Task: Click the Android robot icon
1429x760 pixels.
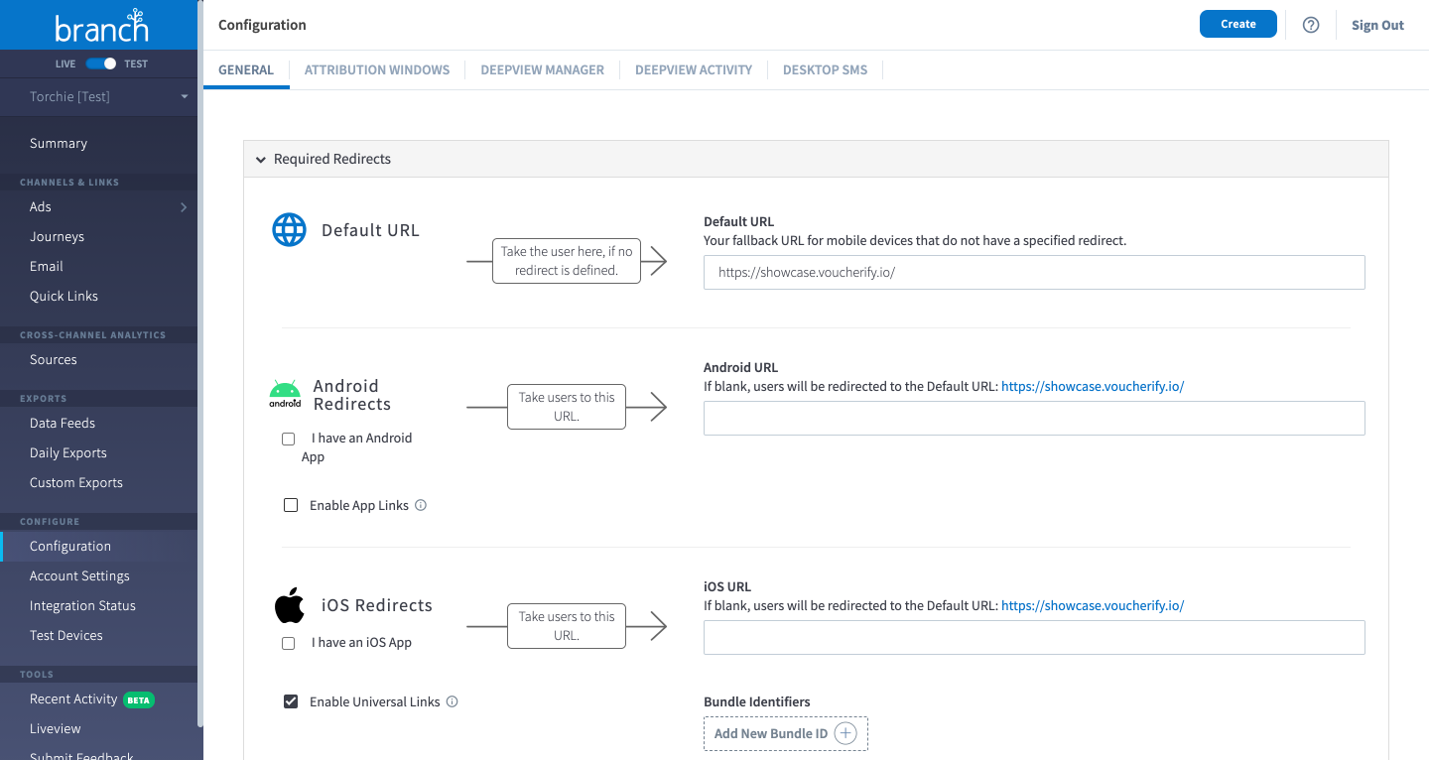Action: click(x=285, y=394)
